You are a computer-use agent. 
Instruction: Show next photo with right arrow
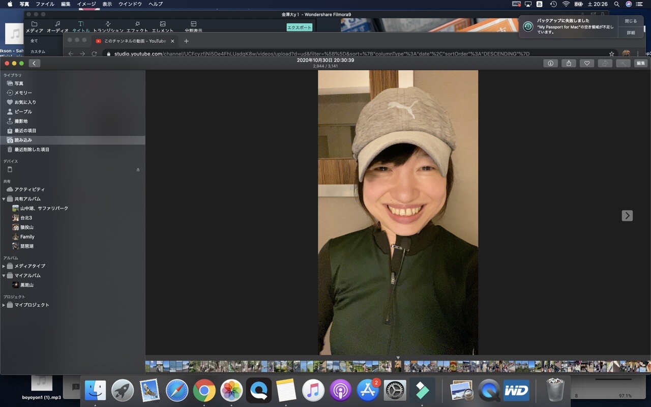coord(627,216)
